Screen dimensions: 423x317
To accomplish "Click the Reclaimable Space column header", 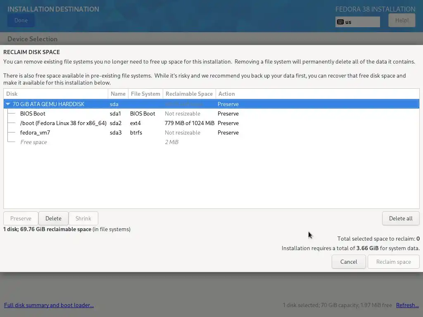I will (x=189, y=94).
